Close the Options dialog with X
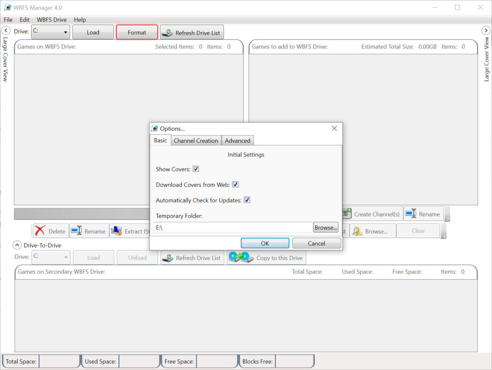The height and width of the screenshot is (370, 492). pyautogui.click(x=334, y=128)
